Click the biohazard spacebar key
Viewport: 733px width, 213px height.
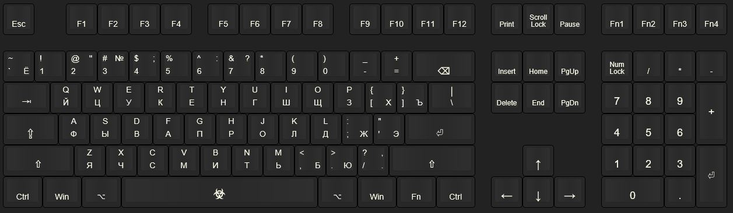tap(219, 193)
